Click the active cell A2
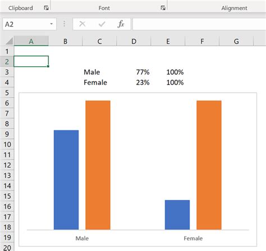This screenshot has height=251, width=266. tap(31, 61)
